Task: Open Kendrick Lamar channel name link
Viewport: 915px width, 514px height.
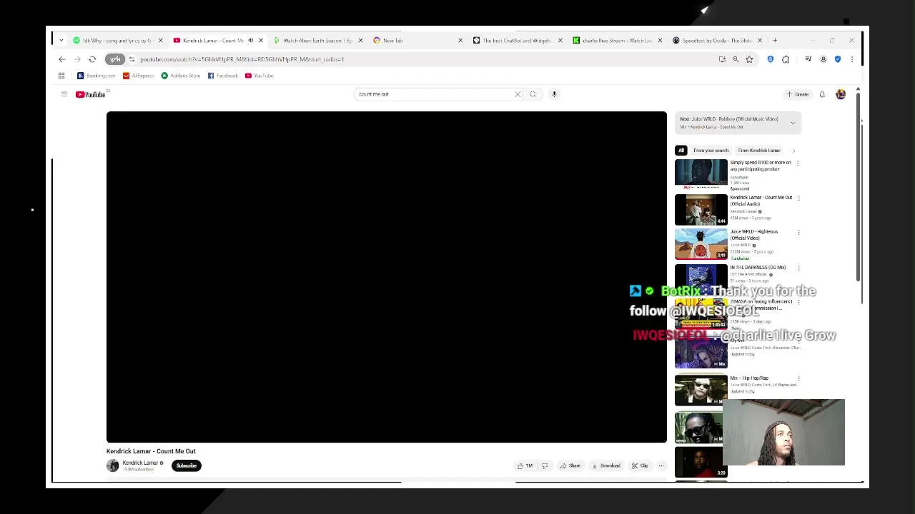Action: 140,463
